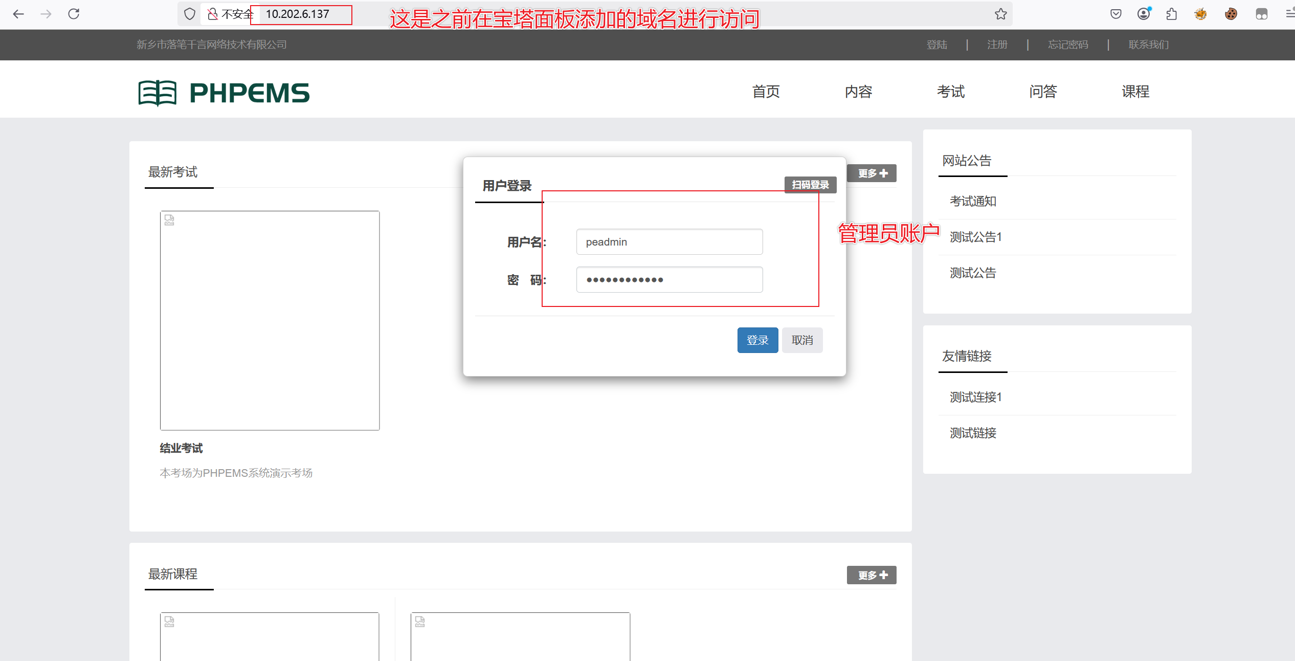This screenshot has width=1295, height=661.
Task: Open the 测试公告1 announcement
Action: pyautogui.click(x=975, y=237)
